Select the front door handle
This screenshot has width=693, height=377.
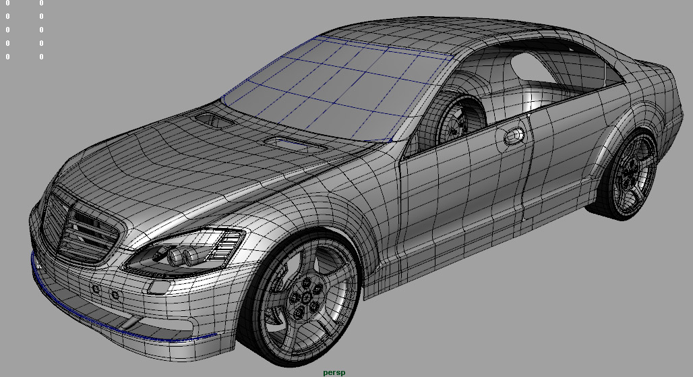(514, 136)
